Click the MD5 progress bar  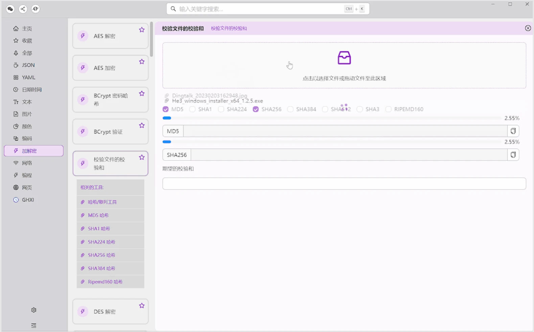(332, 118)
